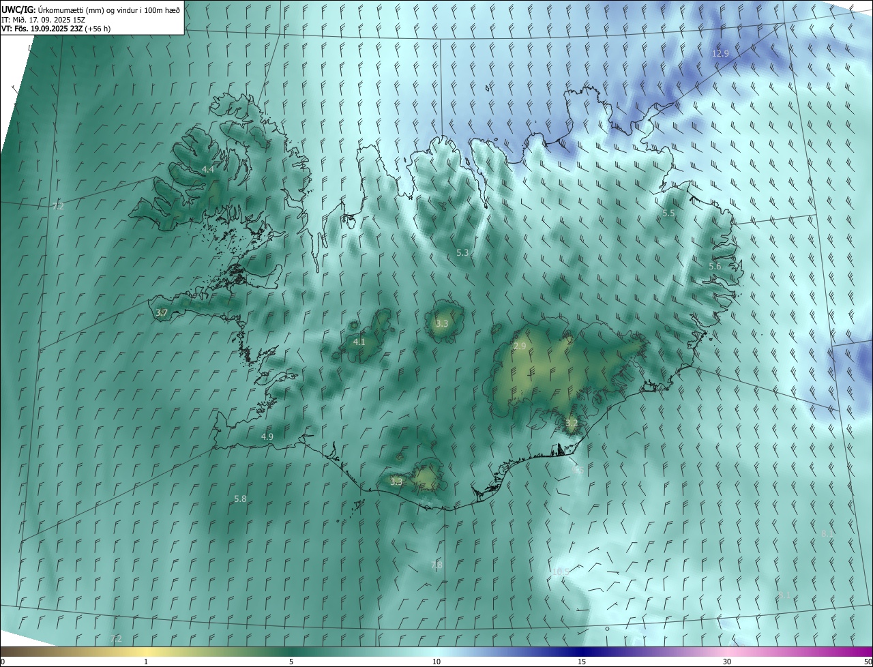Screen dimensions: 873x667
Task: Click the 7.2 value west of the Westfjords
Action: 58,206
